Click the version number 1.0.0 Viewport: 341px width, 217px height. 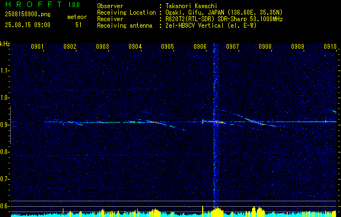74,4
